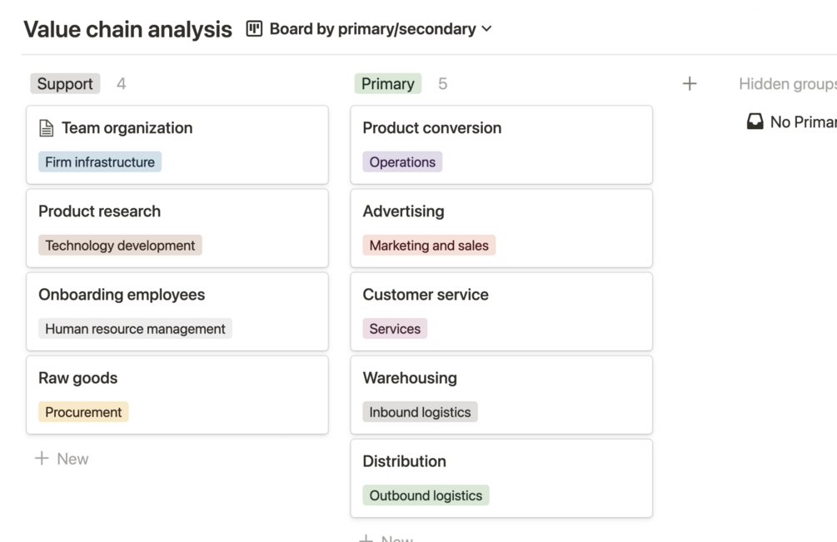
Task: Select the Marketing and sales tag
Action: (x=429, y=246)
